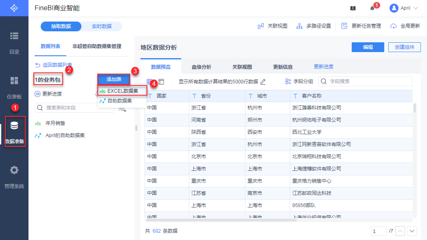Open the 目录 directory sidebar icon

click(14, 36)
